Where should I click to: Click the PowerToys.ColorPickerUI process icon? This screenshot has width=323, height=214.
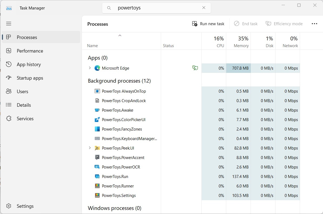(97, 119)
